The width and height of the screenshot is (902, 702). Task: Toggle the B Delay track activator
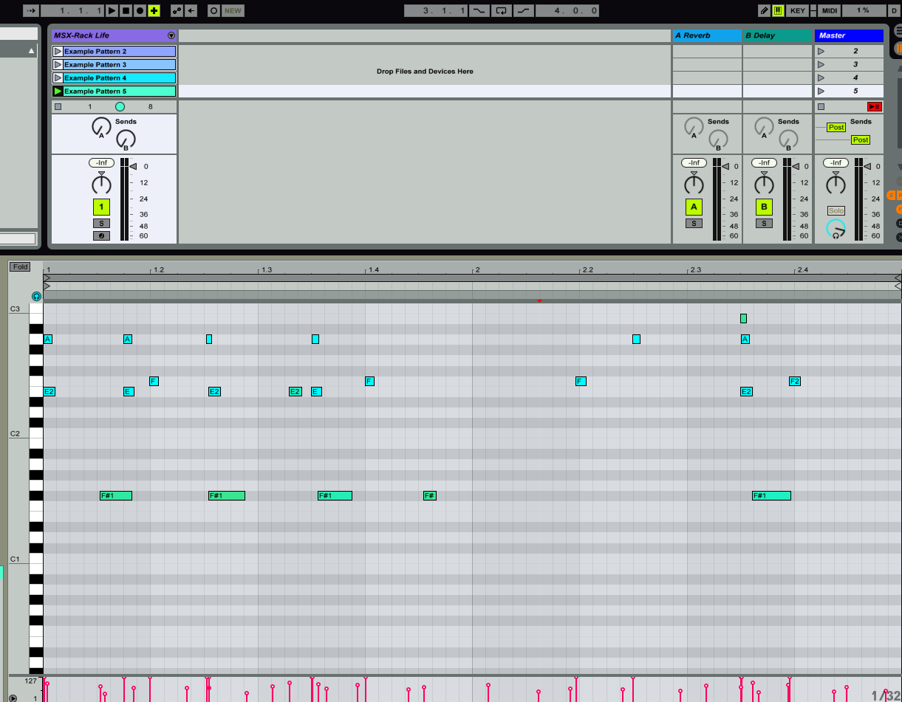[764, 207]
